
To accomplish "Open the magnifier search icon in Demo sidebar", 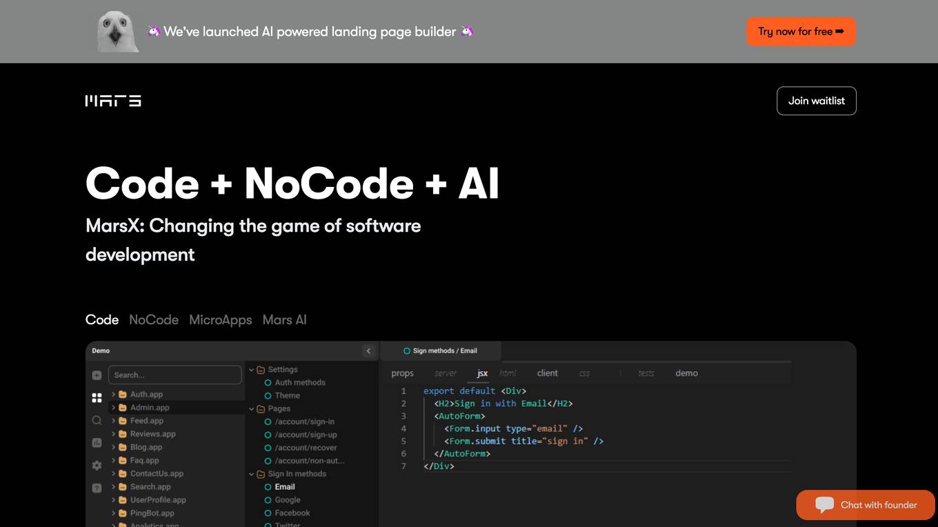I will 97,420.
